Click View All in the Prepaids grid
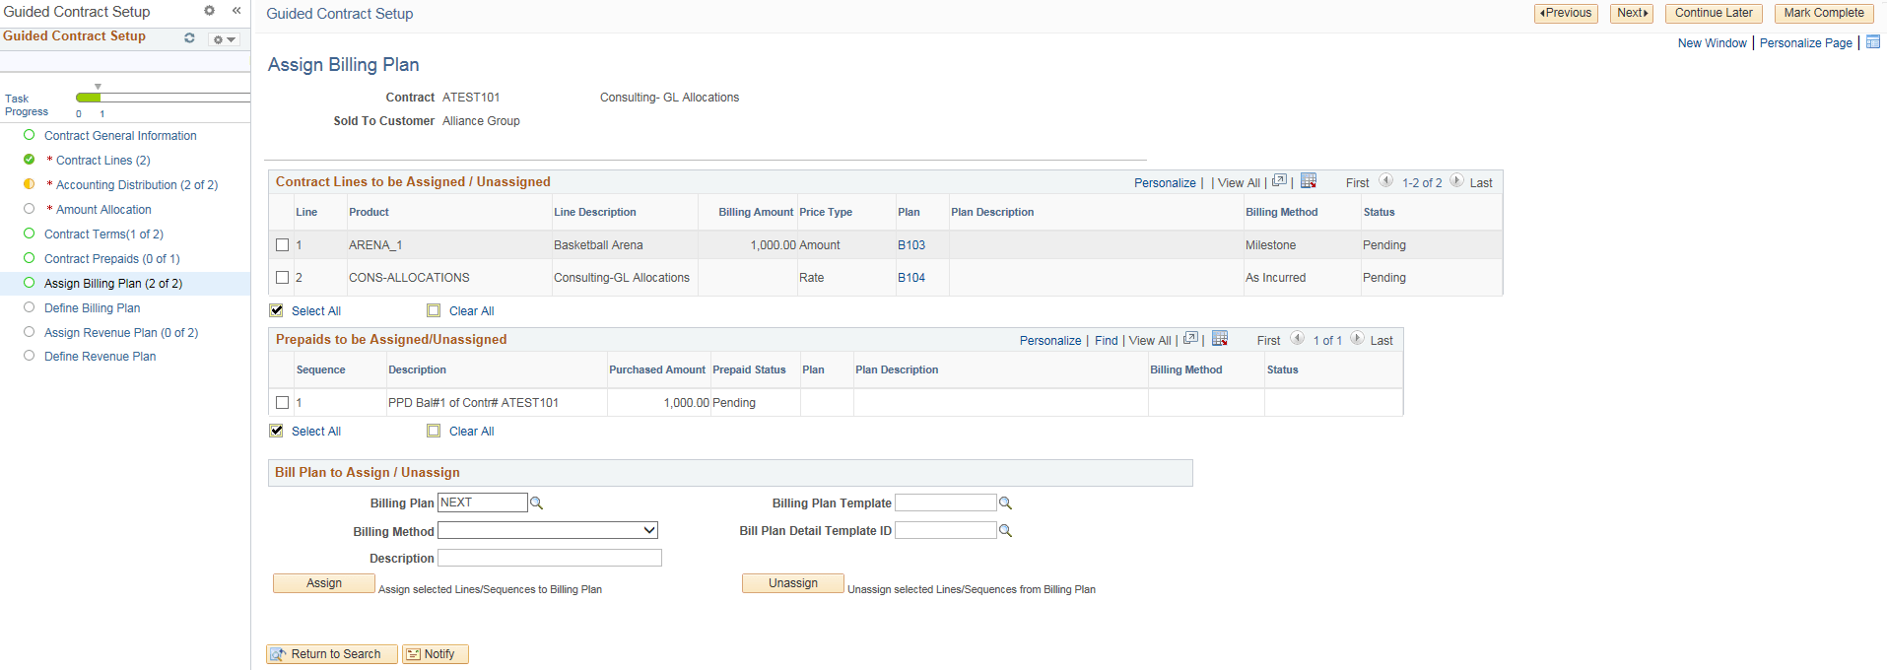 (x=1150, y=341)
